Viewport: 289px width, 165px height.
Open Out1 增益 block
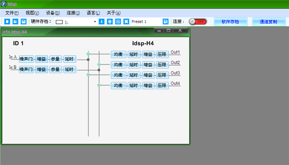[x=148, y=55]
